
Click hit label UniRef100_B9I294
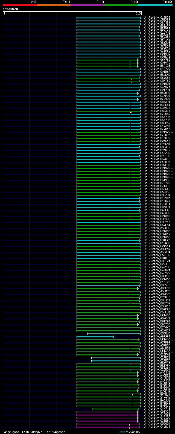[x=157, y=322]
